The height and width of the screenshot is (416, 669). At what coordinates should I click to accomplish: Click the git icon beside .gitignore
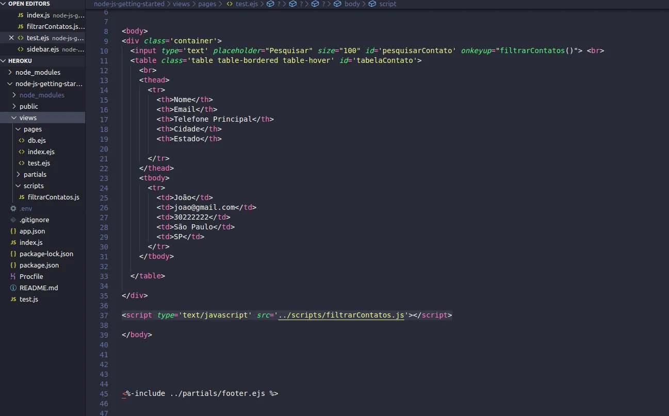coord(13,220)
